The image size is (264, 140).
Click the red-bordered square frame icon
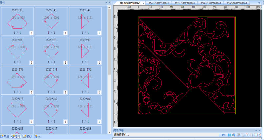point(256,135)
